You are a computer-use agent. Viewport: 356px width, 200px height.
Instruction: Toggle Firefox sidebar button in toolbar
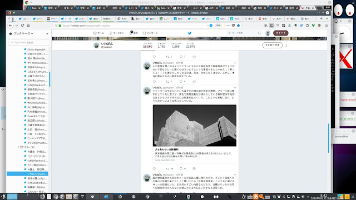click(272, 26)
